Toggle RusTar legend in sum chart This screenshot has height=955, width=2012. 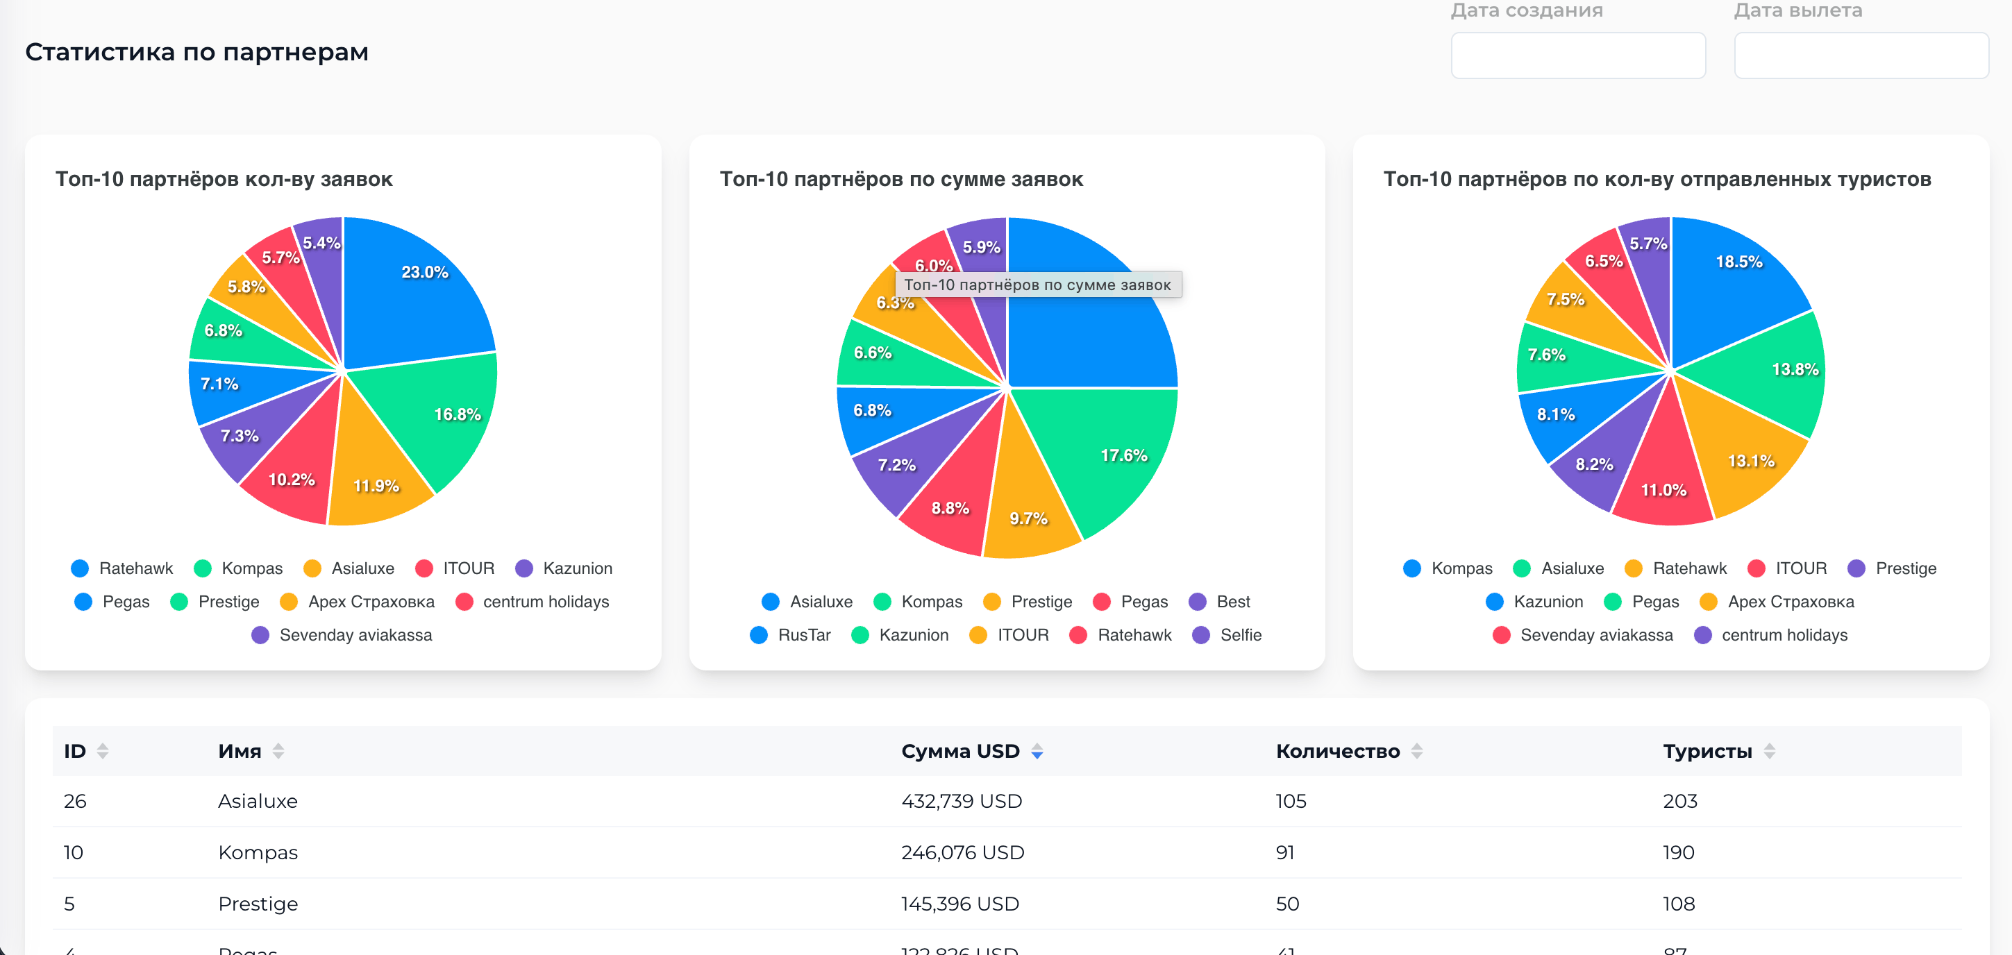(789, 635)
